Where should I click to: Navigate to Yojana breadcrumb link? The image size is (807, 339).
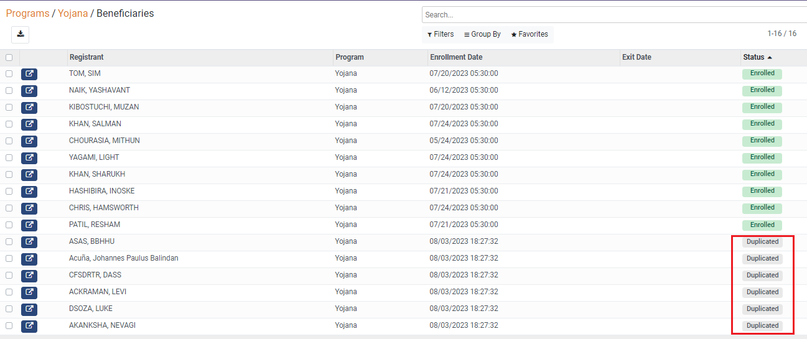point(73,13)
